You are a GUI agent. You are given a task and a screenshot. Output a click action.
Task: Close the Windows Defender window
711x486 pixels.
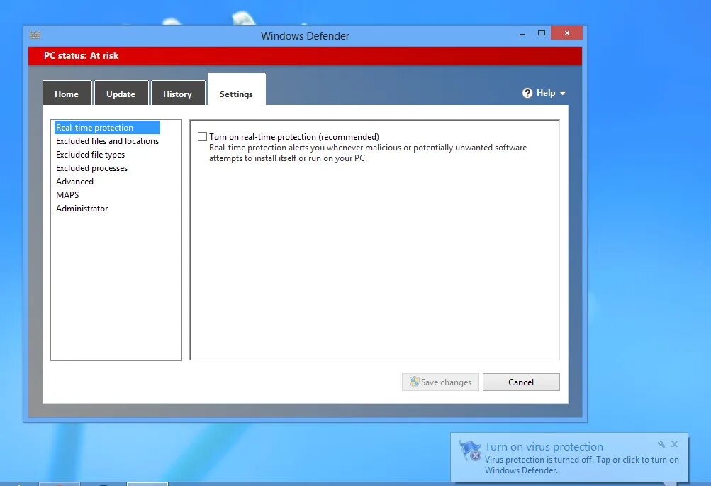[x=567, y=33]
